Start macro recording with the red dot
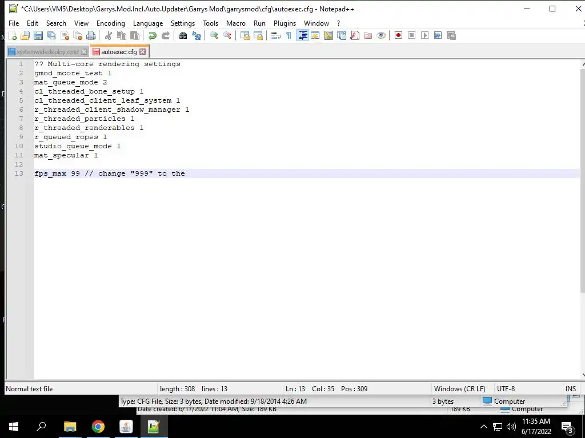This screenshot has height=438, width=585. [x=398, y=35]
